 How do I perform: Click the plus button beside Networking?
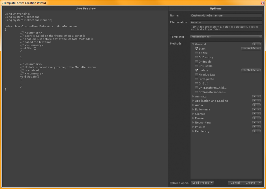click(254, 123)
